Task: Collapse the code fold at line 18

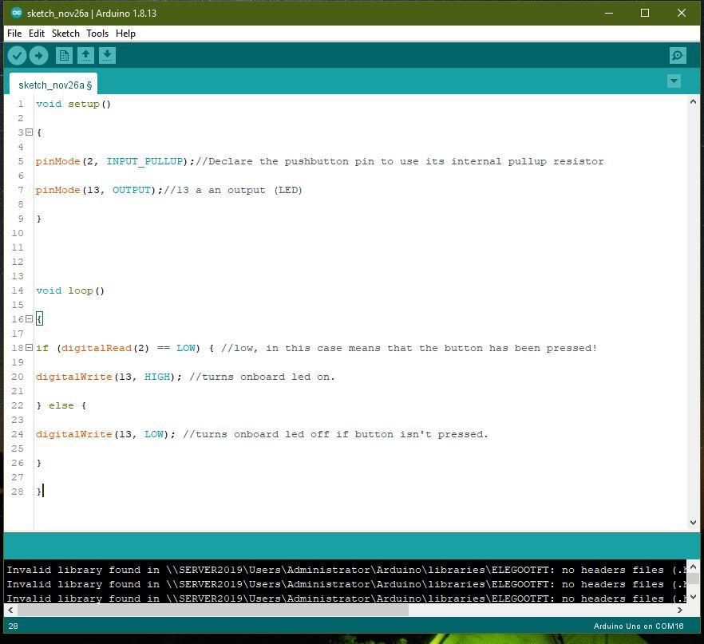Action: pyautogui.click(x=30, y=348)
